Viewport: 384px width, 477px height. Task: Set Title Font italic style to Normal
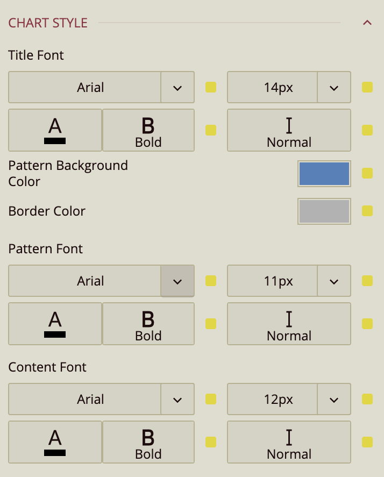click(x=289, y=130)
